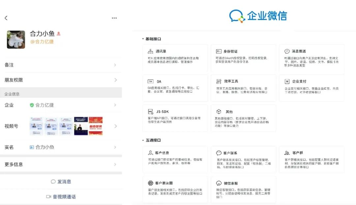
Task: Click the 客户朋友圈 card title text
Action: point(164,183)
